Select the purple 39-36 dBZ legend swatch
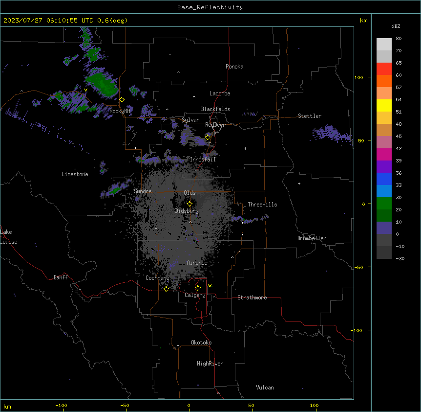 384,167
